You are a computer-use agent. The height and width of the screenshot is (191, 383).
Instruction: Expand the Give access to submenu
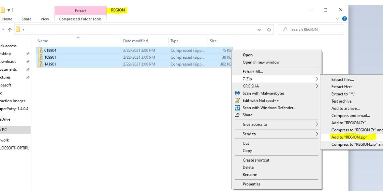[316, 125]
